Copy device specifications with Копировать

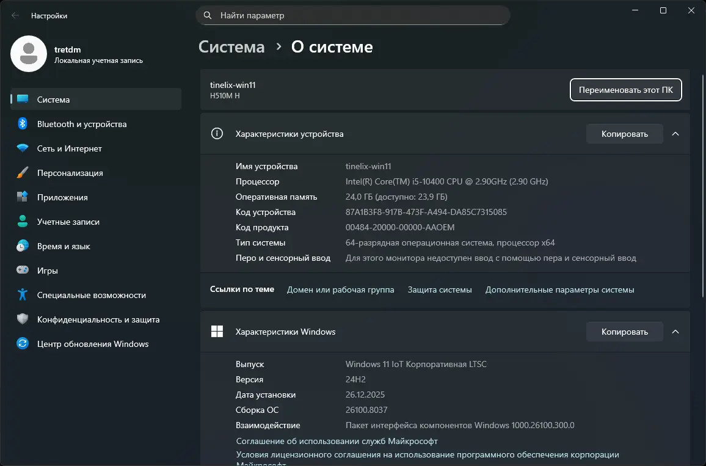pos(625,134)
